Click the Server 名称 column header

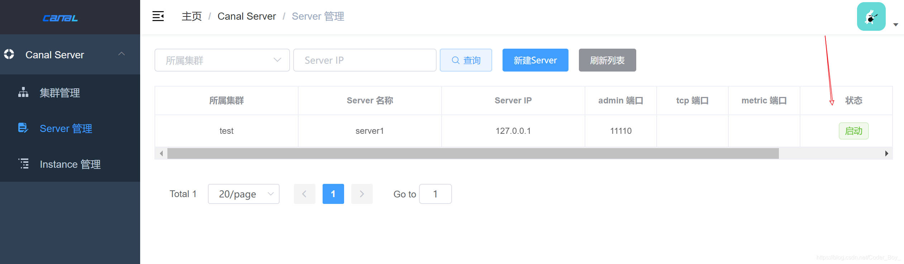pos(370,101)
